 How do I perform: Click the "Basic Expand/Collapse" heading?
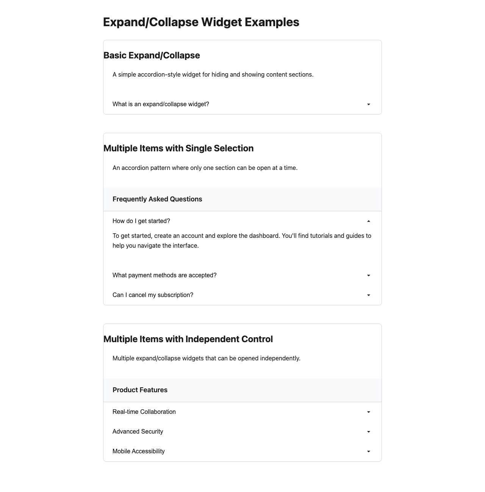[x=152, y=55]
